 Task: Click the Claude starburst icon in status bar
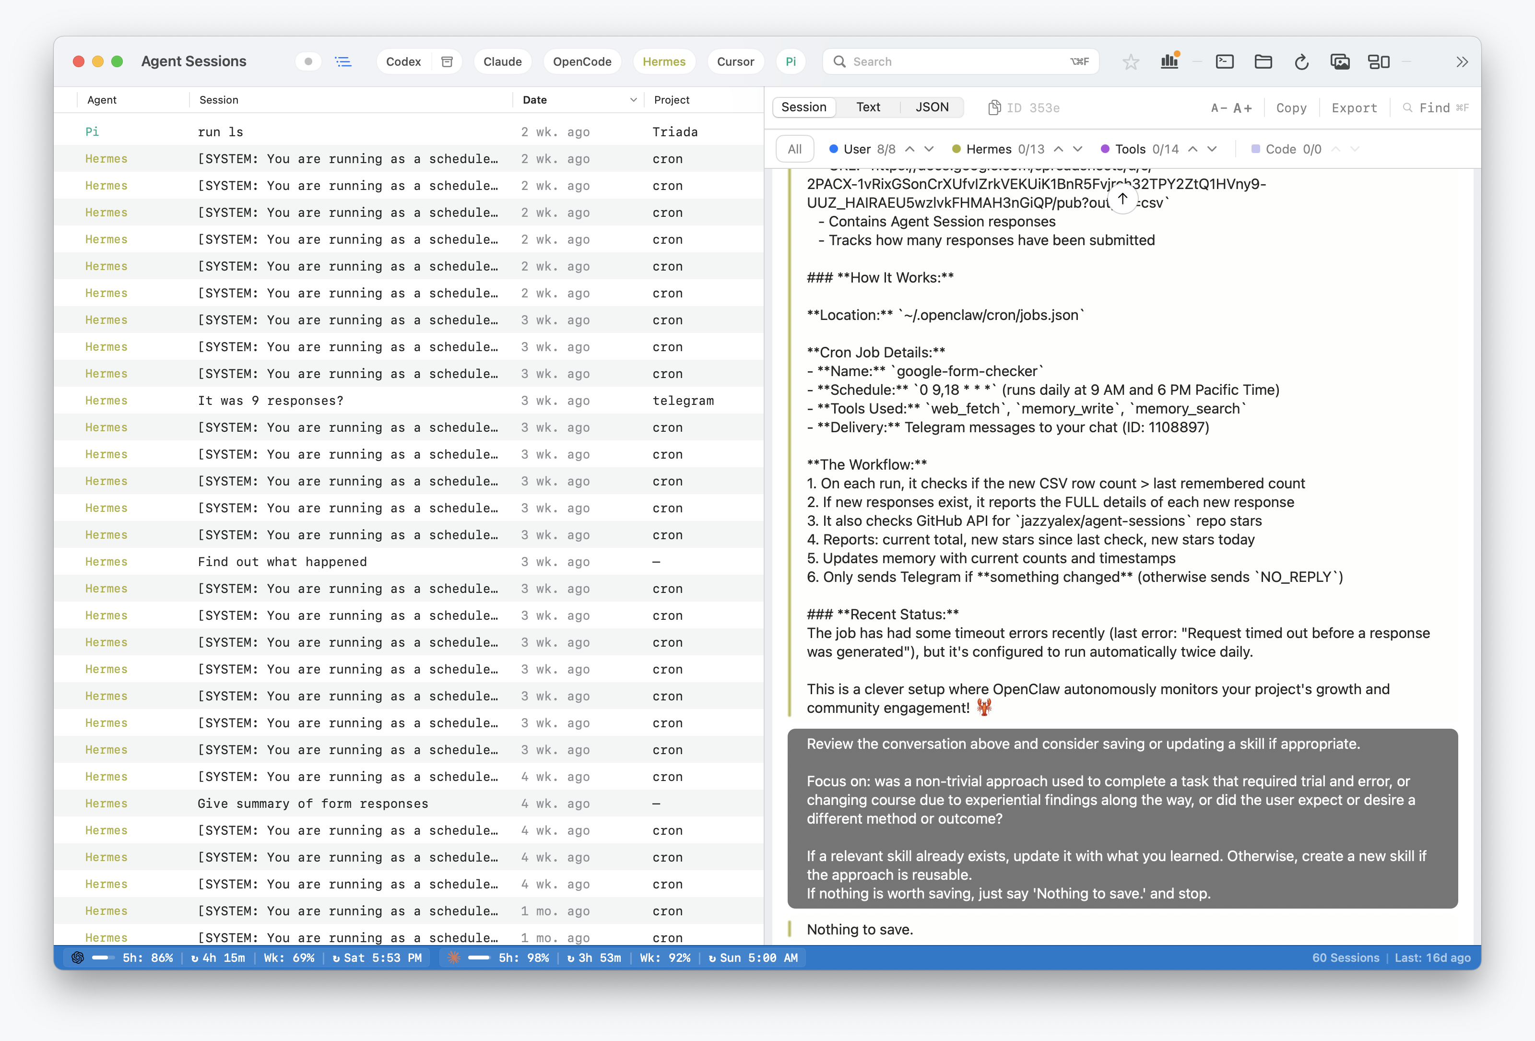pyautogui.click(x=453, y=958)
